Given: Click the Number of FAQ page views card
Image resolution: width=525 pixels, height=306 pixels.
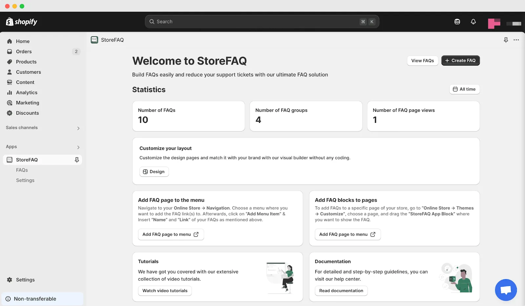Looking at the screenshot, I should pos(423,116).
